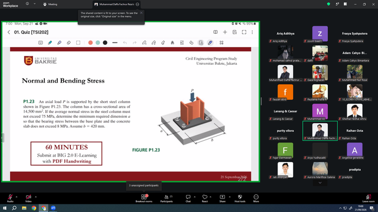Expand share options arrow beside Share
This screenshot has width=378, height=212.
pos(230,197)
